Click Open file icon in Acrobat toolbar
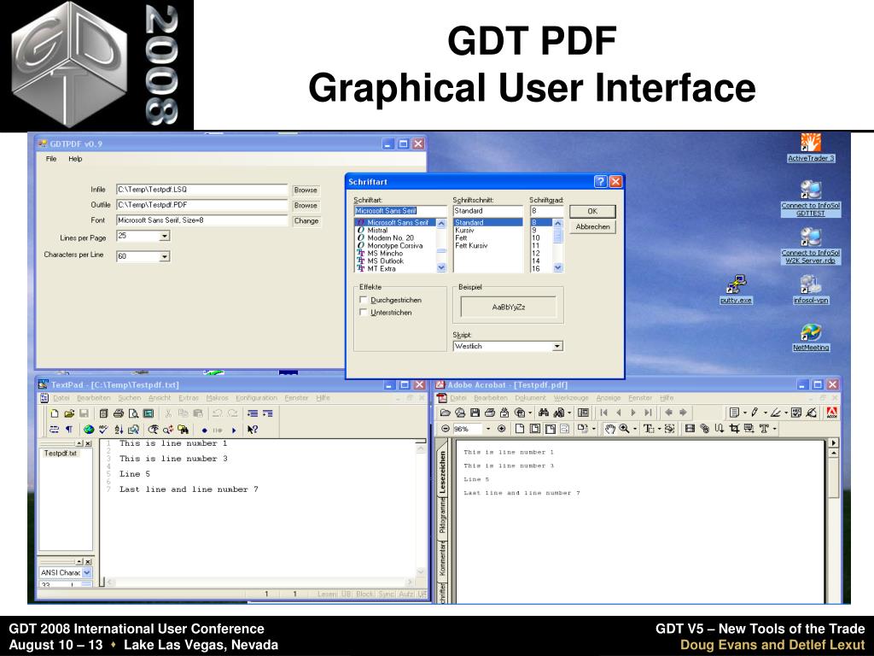This screenshot has width=874, height=656. [x=445, y=413]
